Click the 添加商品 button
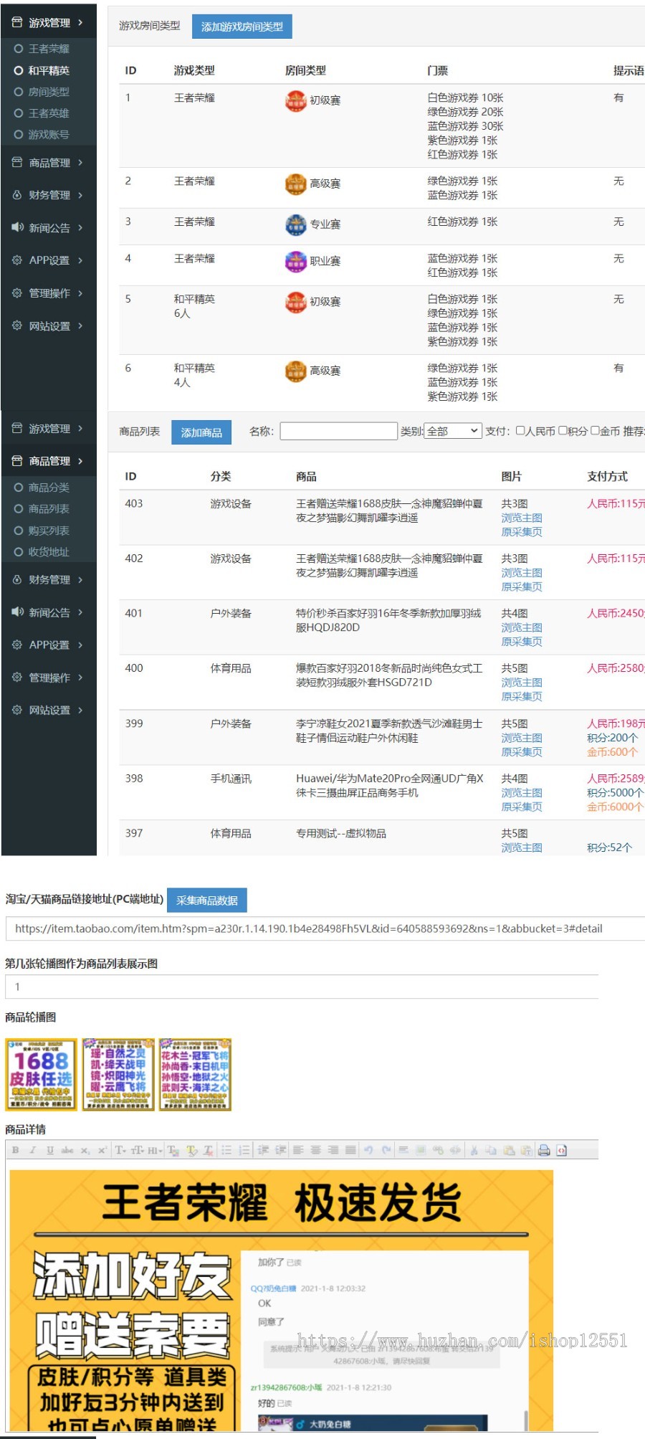The height and width of the screenshot is (1439, 645). point(201,432)
